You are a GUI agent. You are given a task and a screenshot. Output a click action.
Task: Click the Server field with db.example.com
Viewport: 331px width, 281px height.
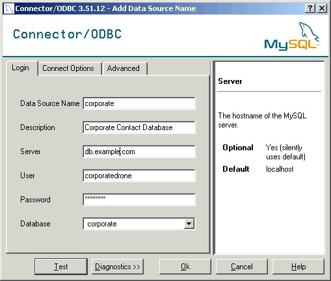139,152
